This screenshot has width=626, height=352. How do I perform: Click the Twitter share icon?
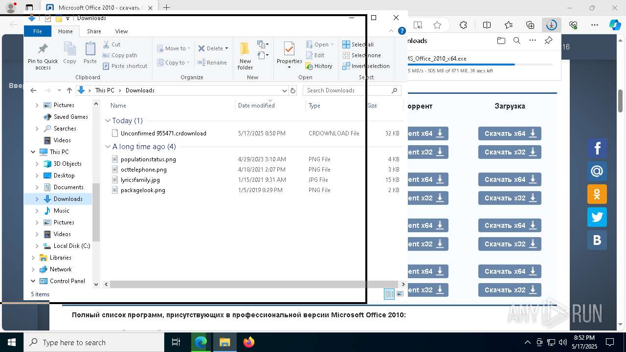coord(597,217)
